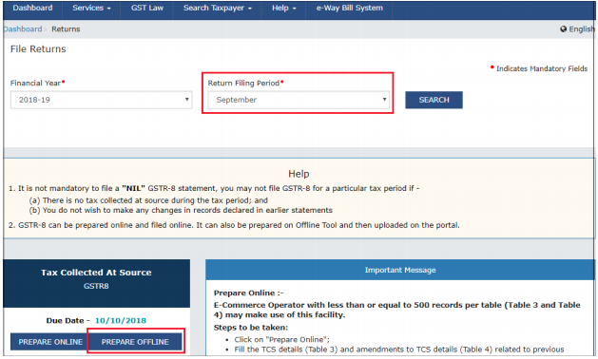598x359 pixels.
Task: Expand the Search Taxpayer dropdown menu
Action: pos(218,8)
